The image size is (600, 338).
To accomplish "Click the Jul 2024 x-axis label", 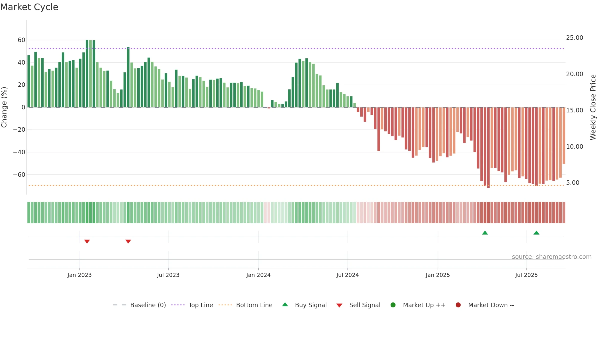I will point(347,275).
